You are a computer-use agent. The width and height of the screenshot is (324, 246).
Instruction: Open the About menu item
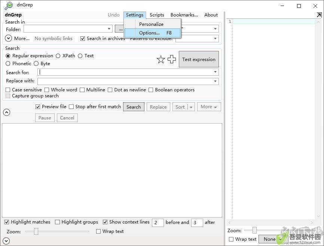coord(211,15)
